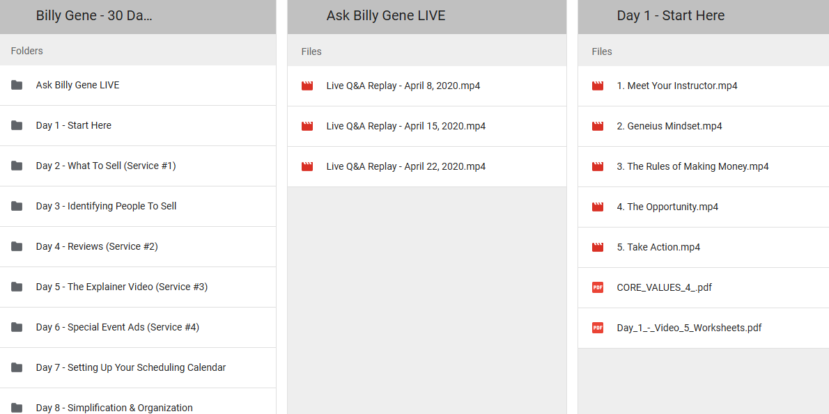The width and height of the screenshot is (829, 414).
Task: Play Live Q&A Replay - April 15, 2020.mp4
Action: 406,127
